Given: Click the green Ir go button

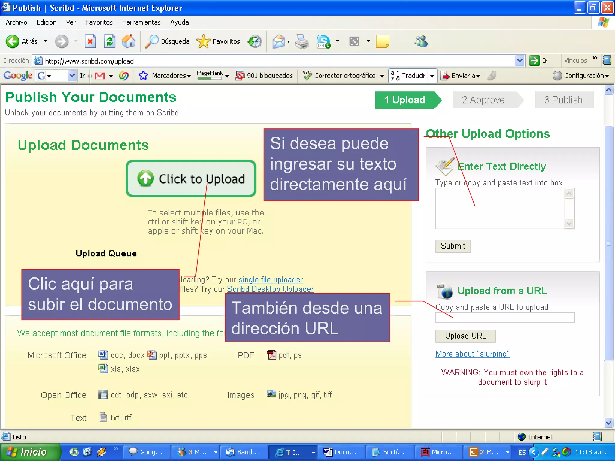Looking at the screenshot, I should (x=538, y=61).
